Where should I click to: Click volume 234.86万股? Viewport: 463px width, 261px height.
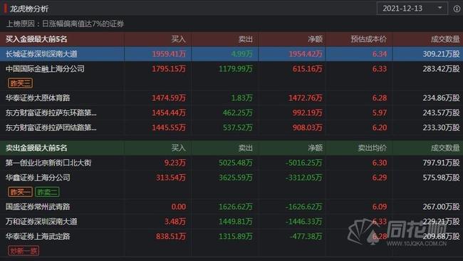[441, 98]
